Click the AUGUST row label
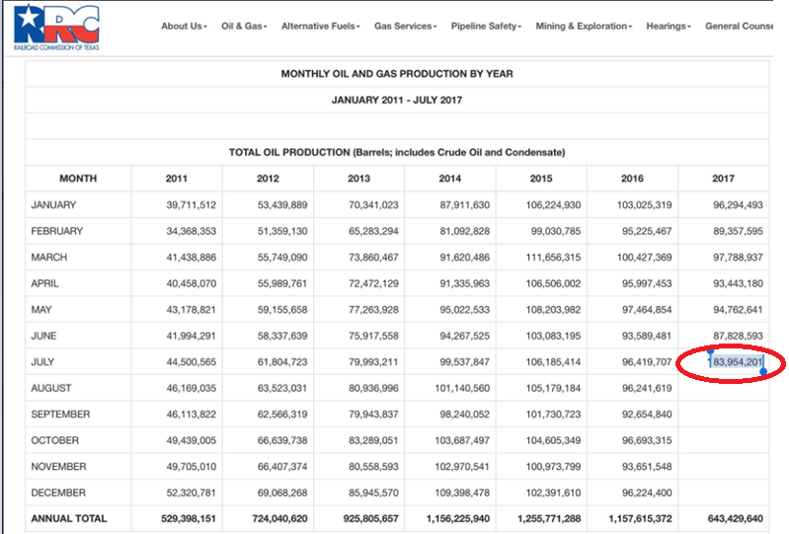 tap(50, 388)
